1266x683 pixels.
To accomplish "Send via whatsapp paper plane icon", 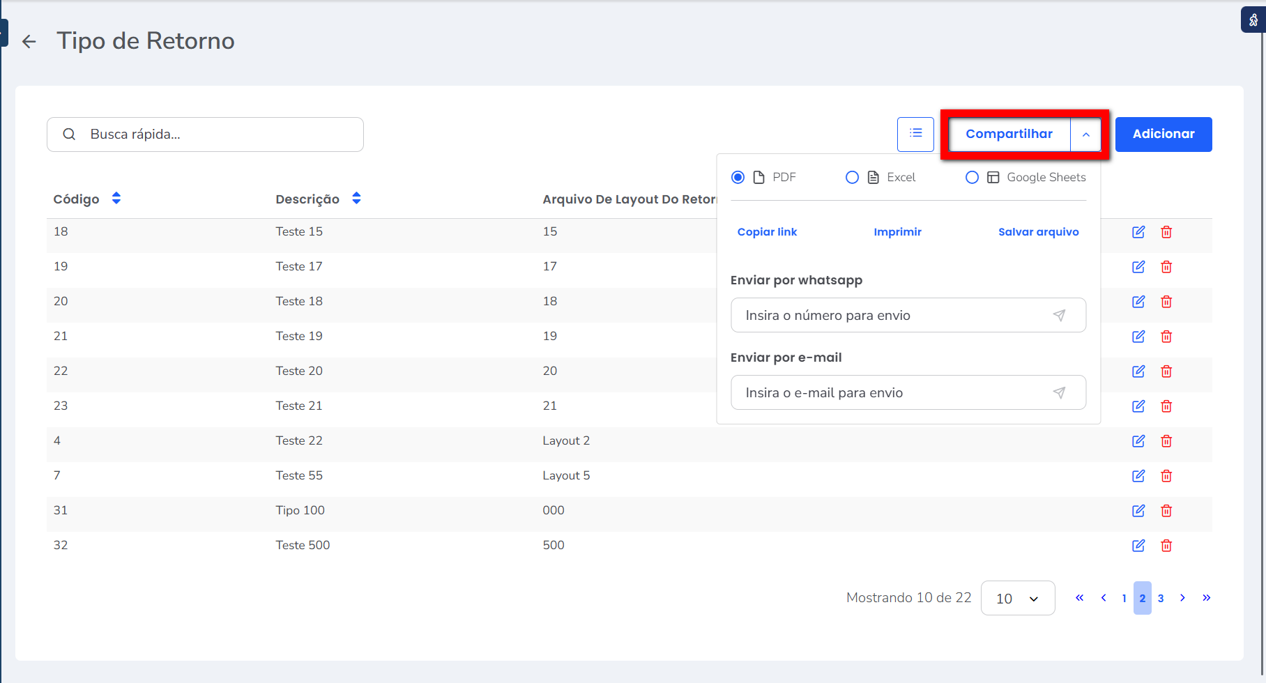I will (x=1059, y=316).
